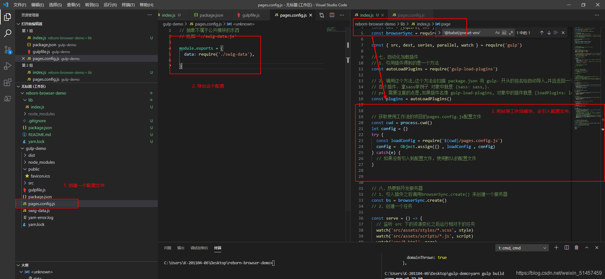This screenshot has height=279, width=605.
Task: Open the 转到(G) menu
Action: [x=92, y=5]
